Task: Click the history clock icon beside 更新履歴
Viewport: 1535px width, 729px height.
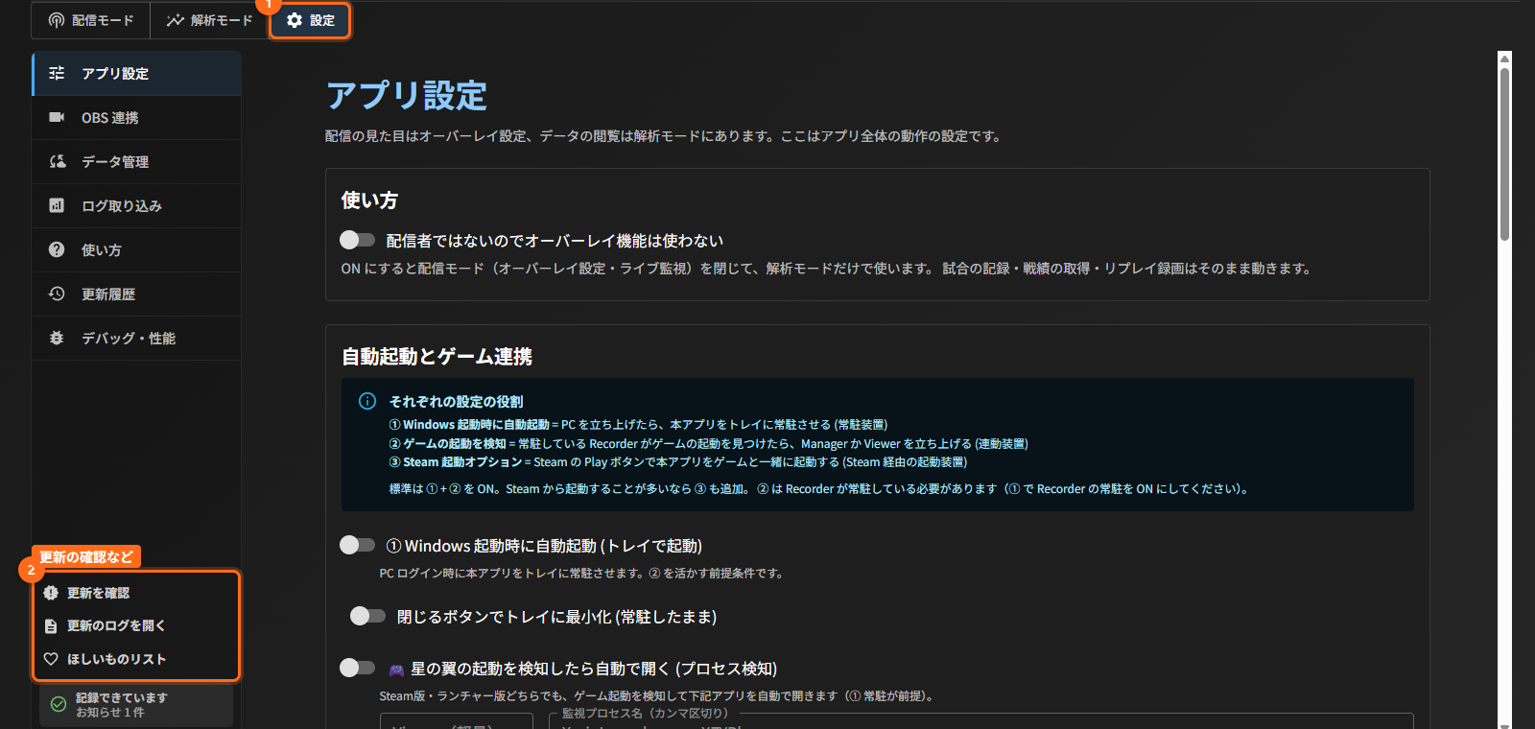Action: tap(57, 294)
